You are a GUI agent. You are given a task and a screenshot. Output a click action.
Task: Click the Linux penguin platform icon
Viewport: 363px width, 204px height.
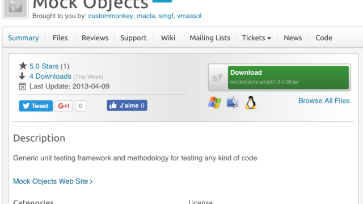pos(251,103)
